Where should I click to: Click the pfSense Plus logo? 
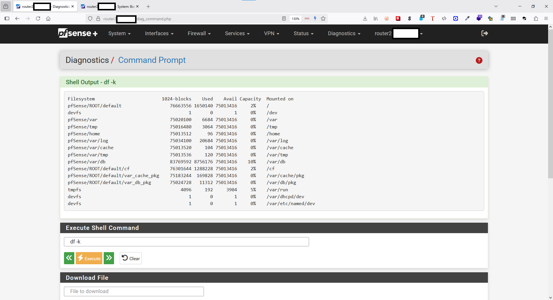point(78,33)
